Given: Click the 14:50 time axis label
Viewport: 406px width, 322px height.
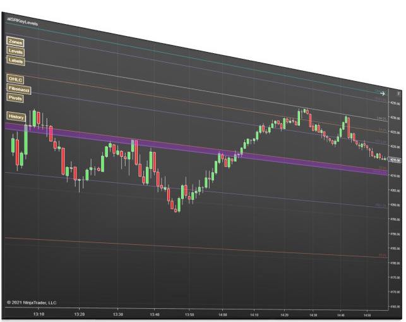Looking at the screenshot, I should point(367,315).
